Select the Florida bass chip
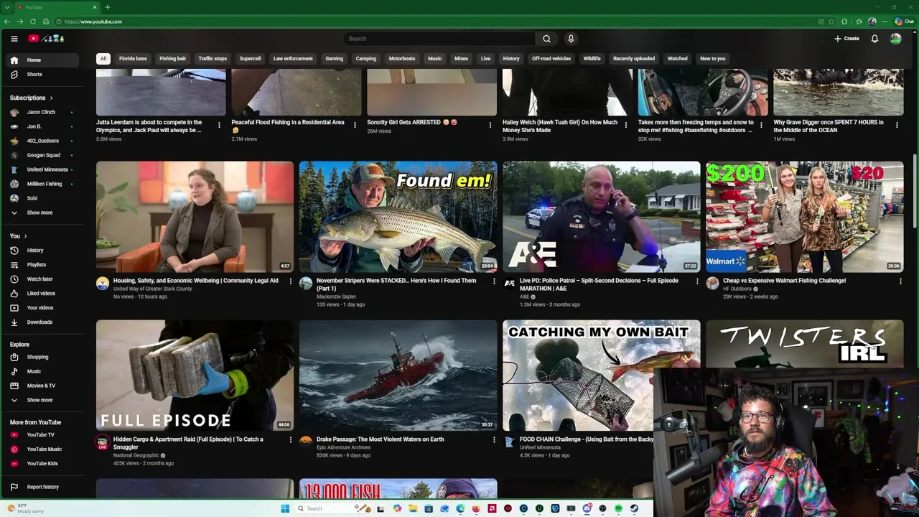Viewport: 919px width, 517px height. [133, 59]
